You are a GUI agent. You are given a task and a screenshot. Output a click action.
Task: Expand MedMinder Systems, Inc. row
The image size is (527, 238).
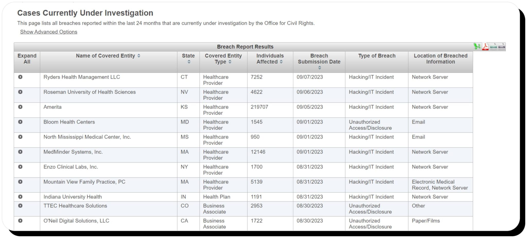click(20, 152)
